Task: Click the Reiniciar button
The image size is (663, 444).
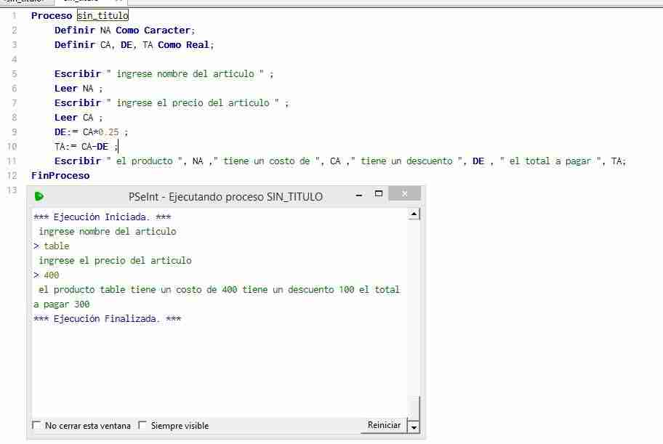Action: (384, 425)
